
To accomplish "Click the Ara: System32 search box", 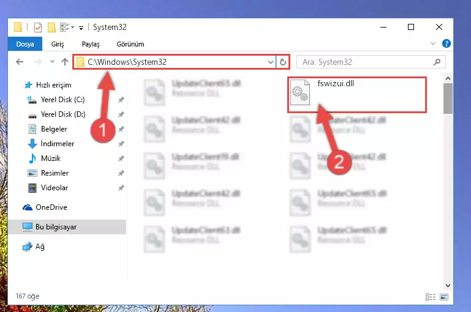I will 371,62.
